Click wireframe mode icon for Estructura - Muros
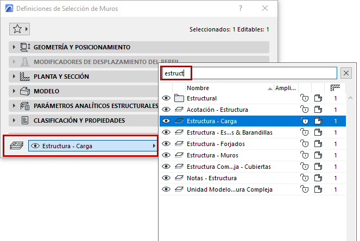The image size is (360, 241). [x=318, y=155]
